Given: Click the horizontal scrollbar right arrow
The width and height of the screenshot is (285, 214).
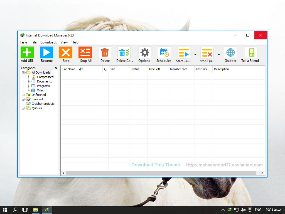Looking at the screenshot, I should click(x=262, y=173).
